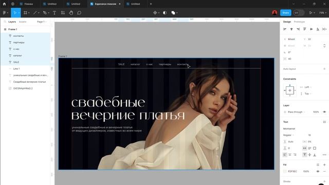Add a new file tab

151,4
